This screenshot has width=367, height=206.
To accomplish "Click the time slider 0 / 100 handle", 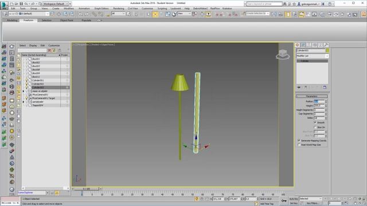I will 87,188.
